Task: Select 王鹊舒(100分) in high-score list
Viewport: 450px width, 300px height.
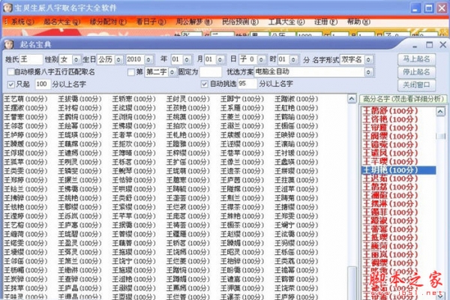Action: [390, 110]
